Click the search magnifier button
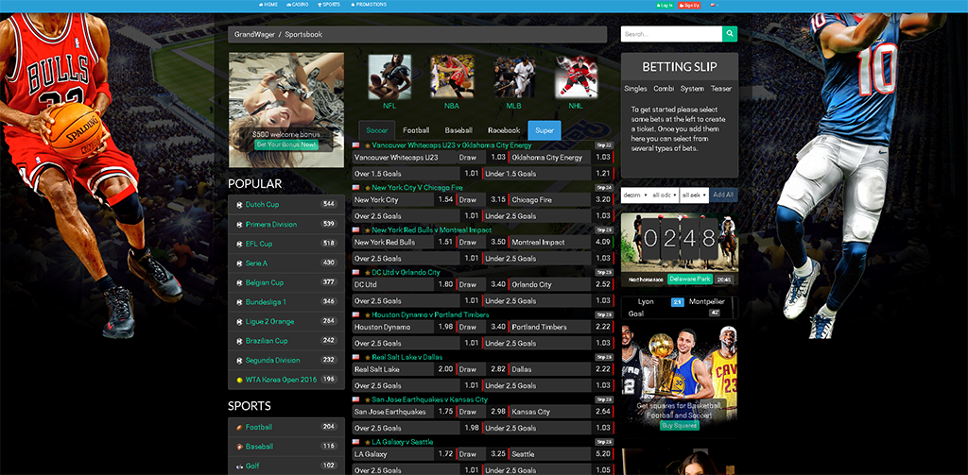 730,34
